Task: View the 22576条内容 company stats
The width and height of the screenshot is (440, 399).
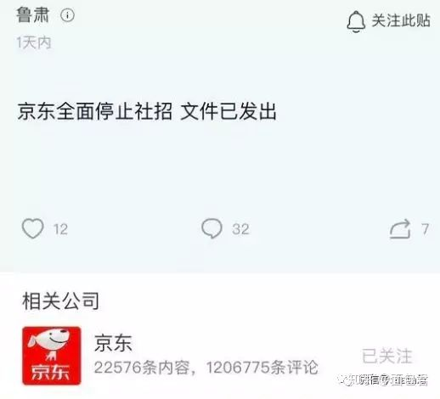Action: pos(142,368)
